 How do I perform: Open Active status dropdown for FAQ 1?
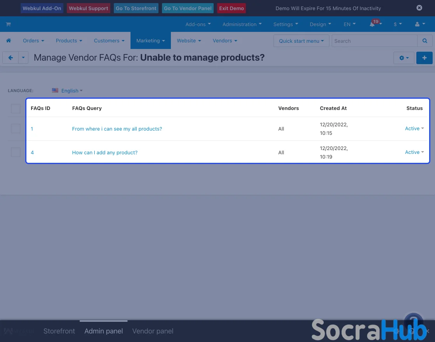point(414,129)
